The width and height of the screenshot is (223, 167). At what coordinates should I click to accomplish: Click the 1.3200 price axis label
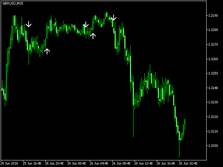[213, 146]
